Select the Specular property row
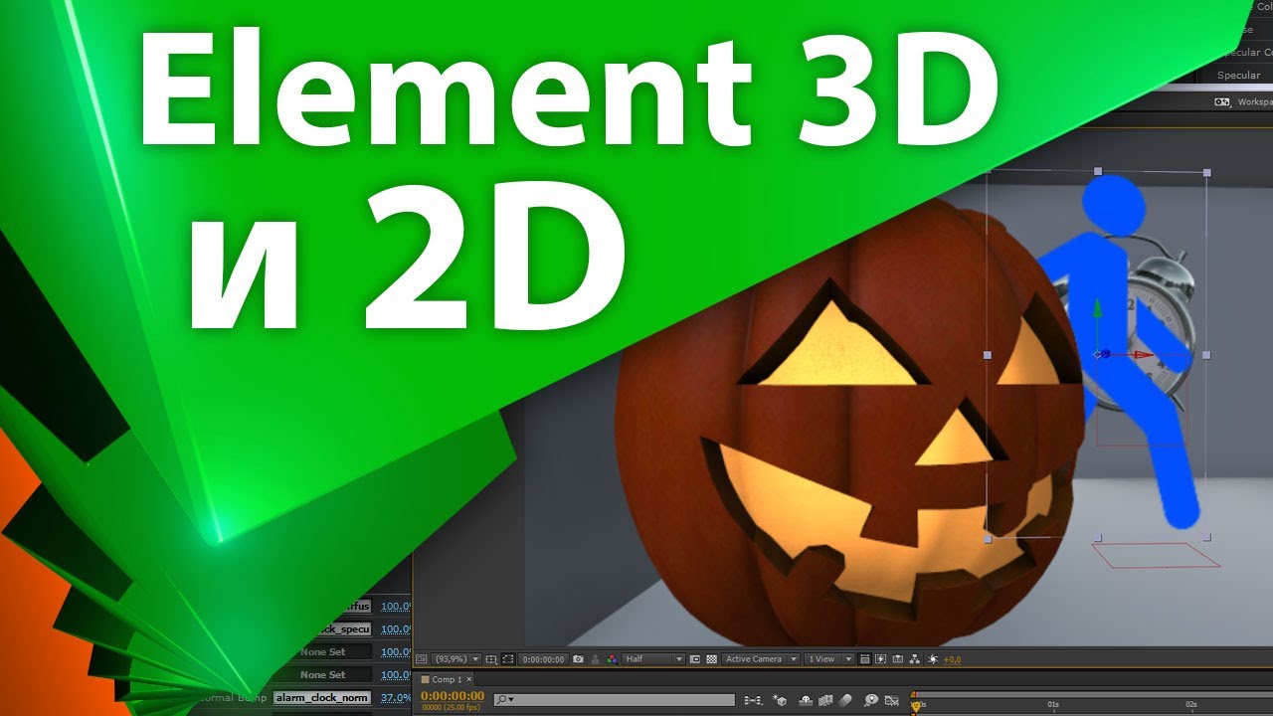This screenshot has height=716, width=1273. tap(1238, 75)
